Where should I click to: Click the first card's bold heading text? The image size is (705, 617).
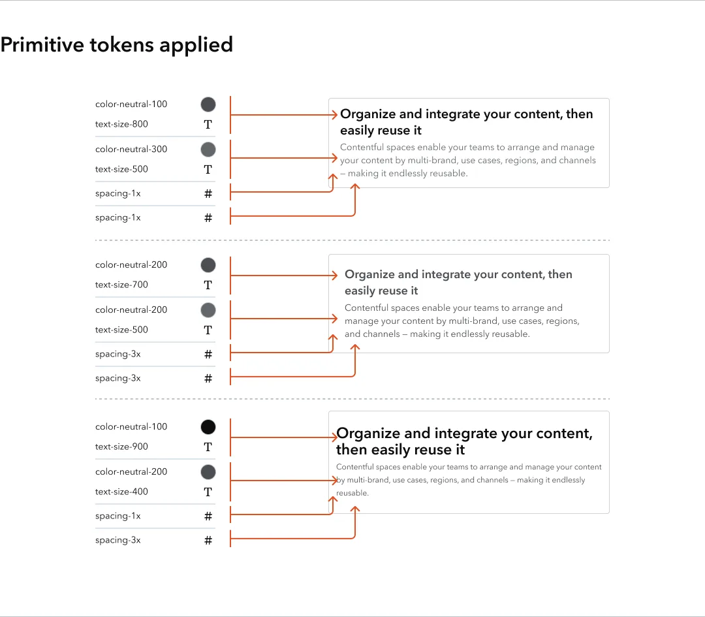(466, 122)
